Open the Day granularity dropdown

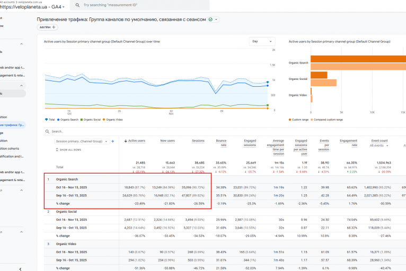(x=262, y=41)
